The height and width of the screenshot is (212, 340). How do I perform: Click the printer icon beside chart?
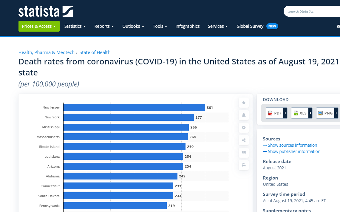pyautogui.click(x=244, y=165)
